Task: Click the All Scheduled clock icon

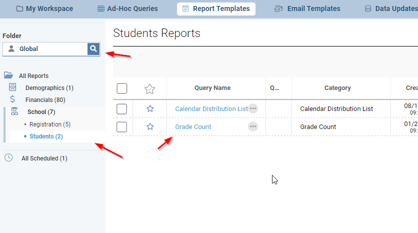Action: [8, 157]
